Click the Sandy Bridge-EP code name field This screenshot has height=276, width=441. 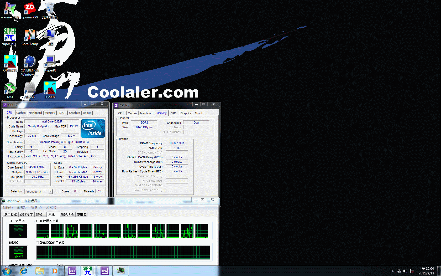click(39, 126)
